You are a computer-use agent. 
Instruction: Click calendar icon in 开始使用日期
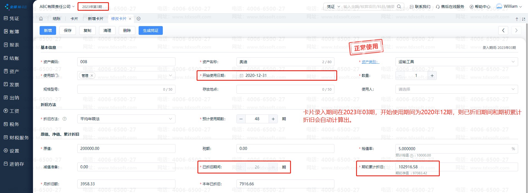point(241,75)
